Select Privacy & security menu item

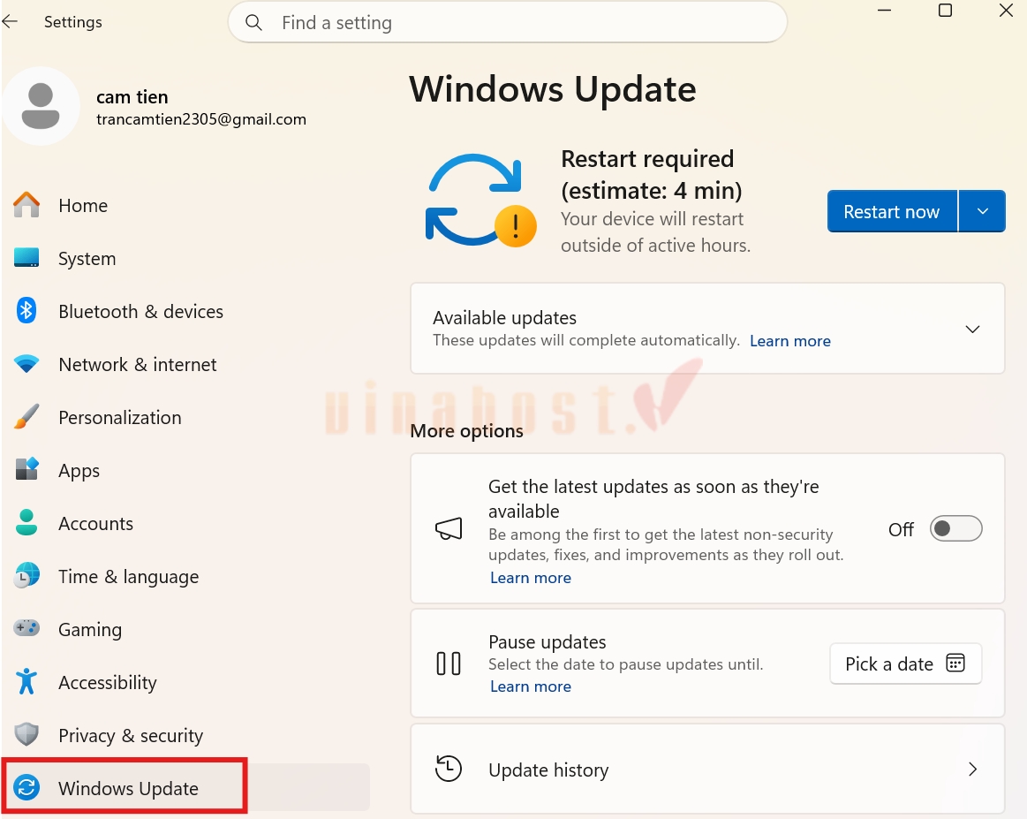tap(131, 737)
